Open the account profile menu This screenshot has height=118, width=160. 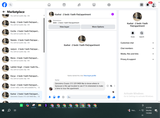pos(154,5)
